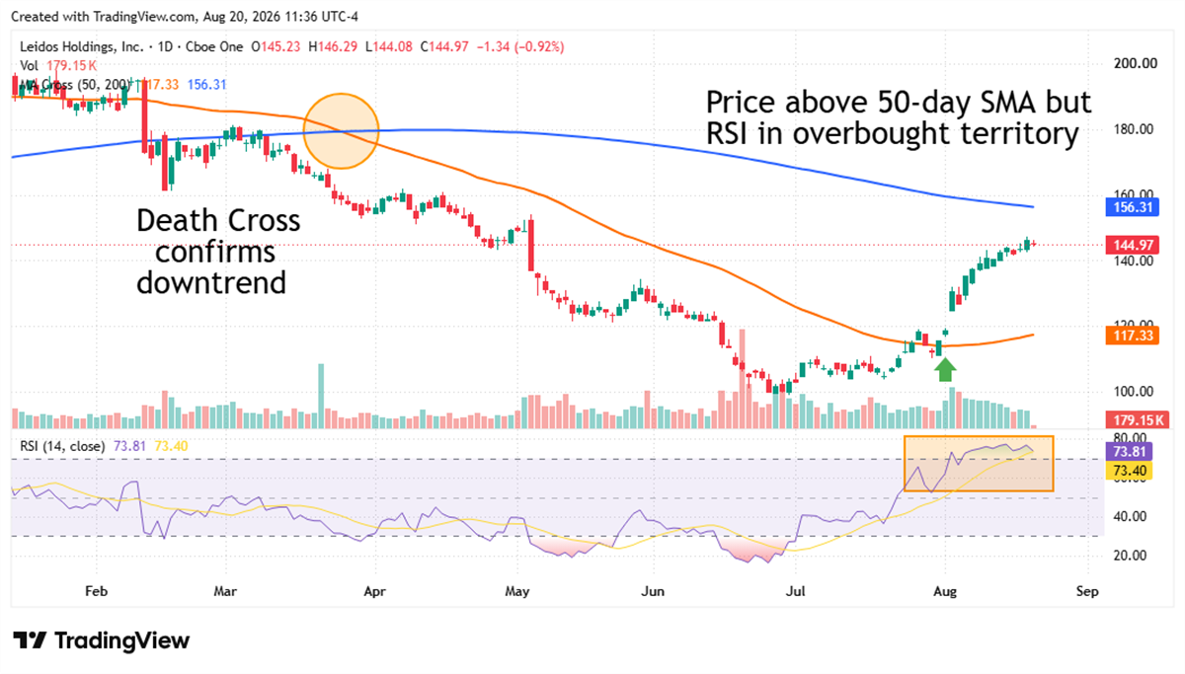Click the May label on time axis
Image resolution: width=1185 pixels, height=674 pixels.
(517, 593)
